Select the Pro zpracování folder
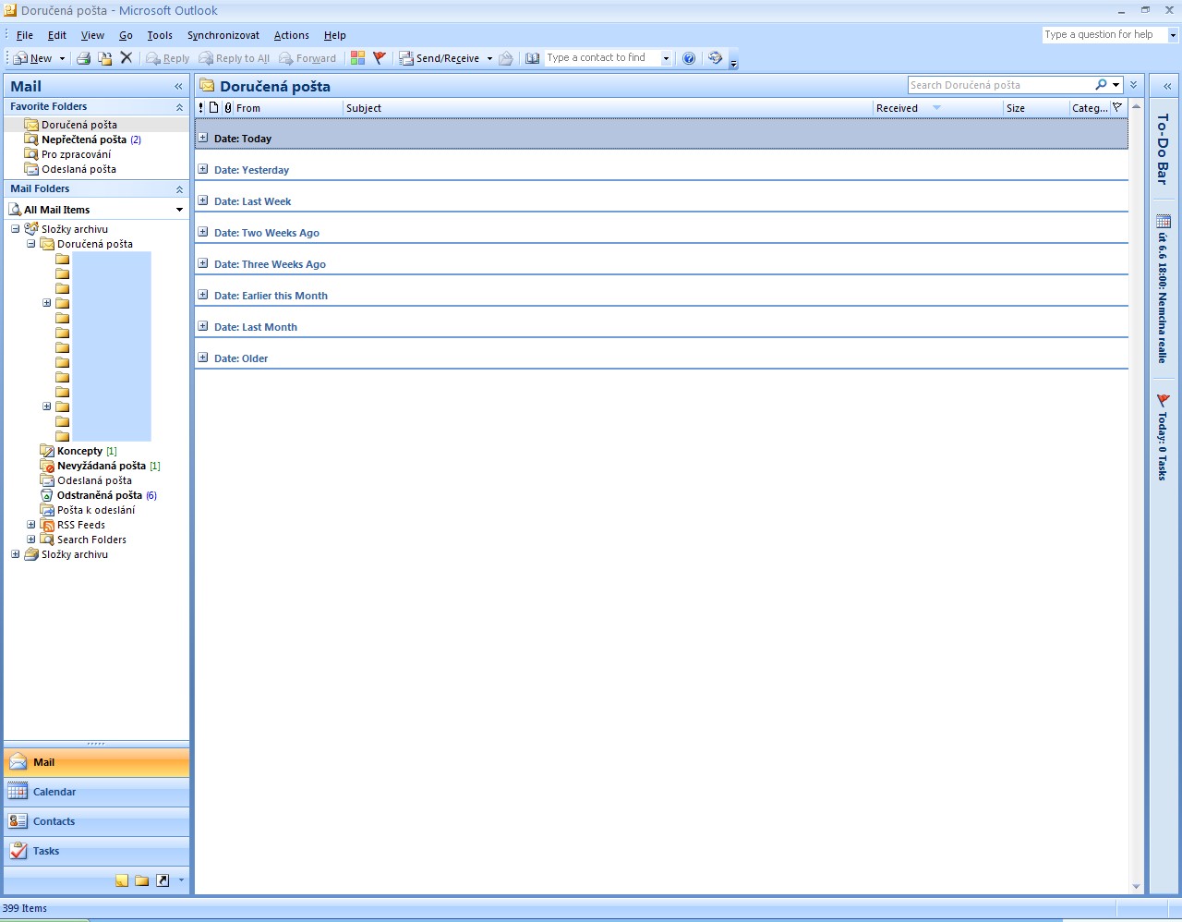This screenshot has height=922, width=1182. point(76,154)
